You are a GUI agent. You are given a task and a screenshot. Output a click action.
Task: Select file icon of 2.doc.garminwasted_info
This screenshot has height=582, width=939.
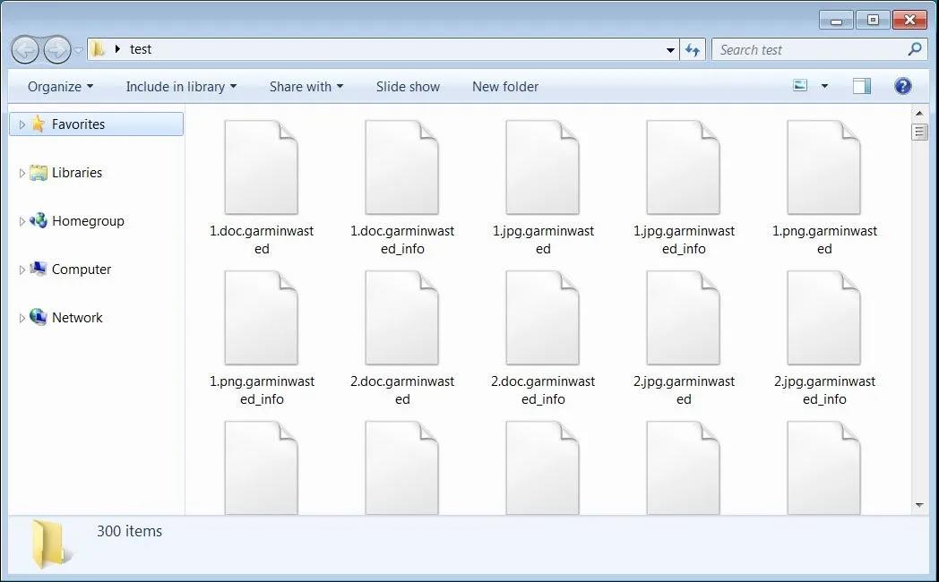click(x=543, y=318)
